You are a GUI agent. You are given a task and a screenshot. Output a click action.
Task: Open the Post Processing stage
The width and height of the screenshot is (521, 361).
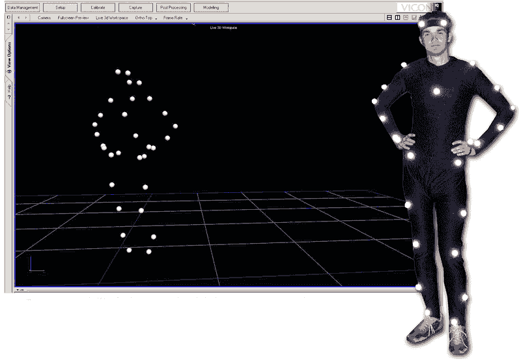(x=173, y=7)
